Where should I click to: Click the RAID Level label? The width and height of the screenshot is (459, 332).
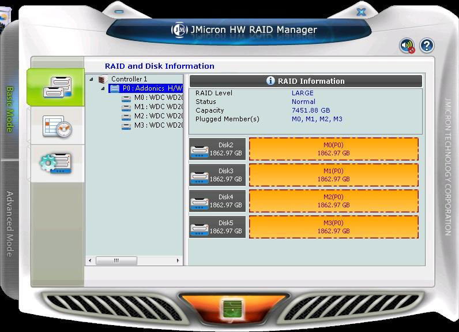click(x=214, y=93)
